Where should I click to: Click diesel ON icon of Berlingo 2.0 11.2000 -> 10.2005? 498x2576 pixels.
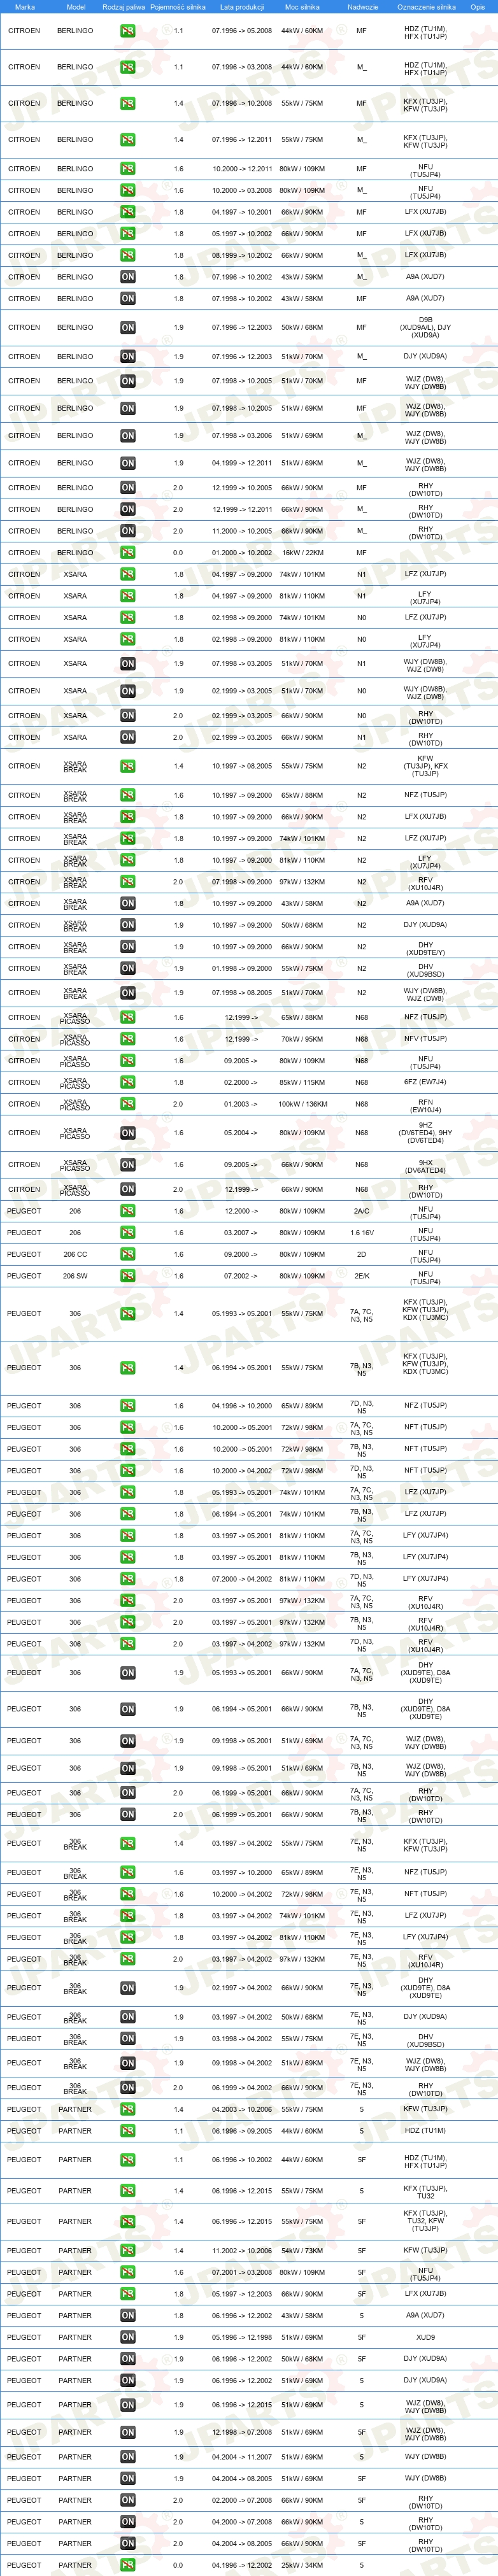[x=127, y=531]
